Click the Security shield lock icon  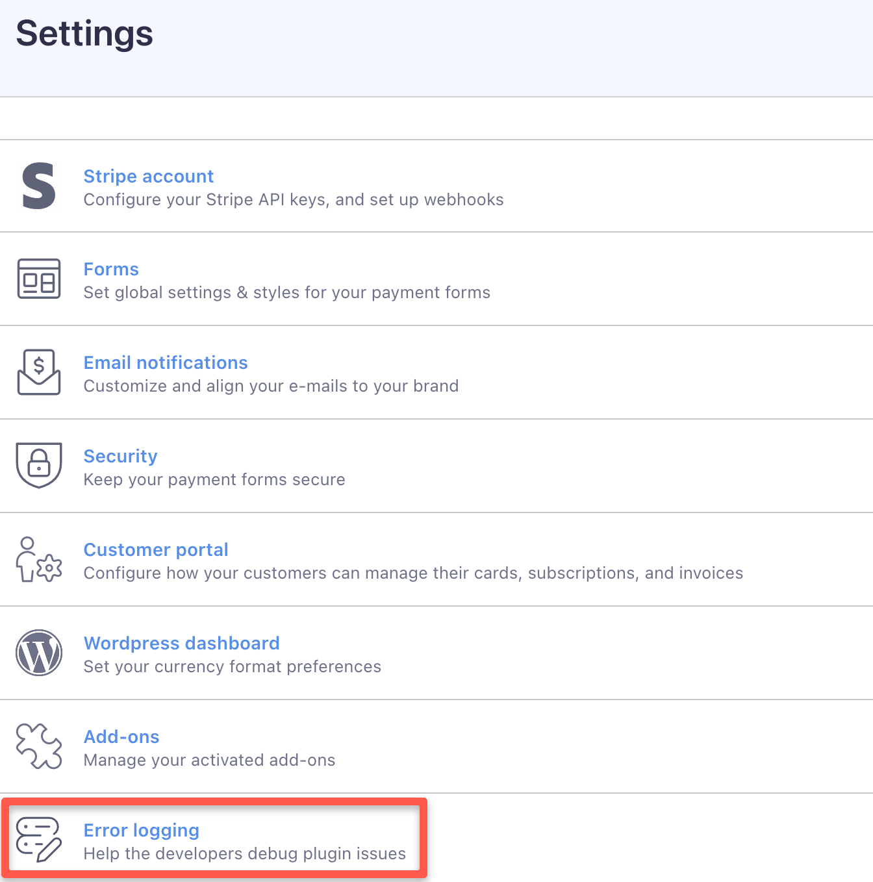39,465
